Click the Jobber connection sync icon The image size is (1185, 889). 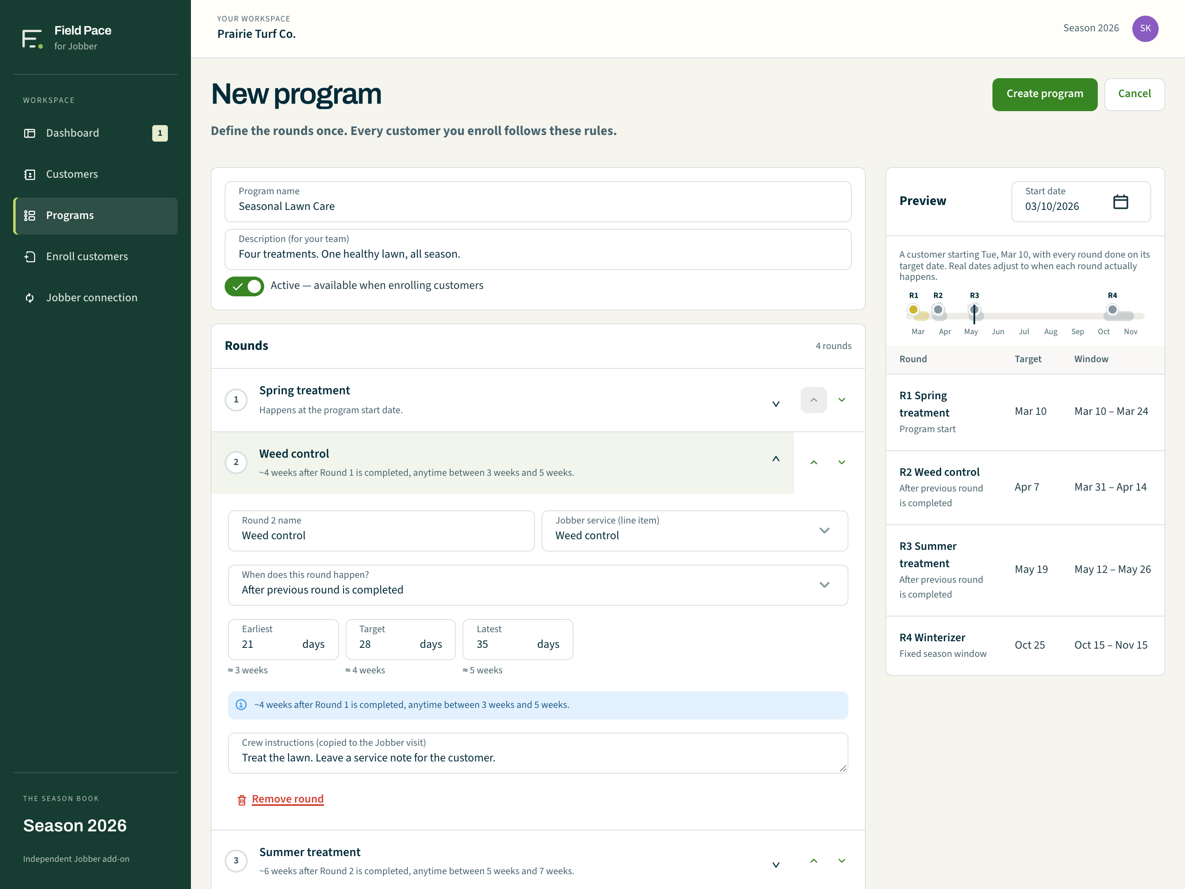[x=30, y=298]
